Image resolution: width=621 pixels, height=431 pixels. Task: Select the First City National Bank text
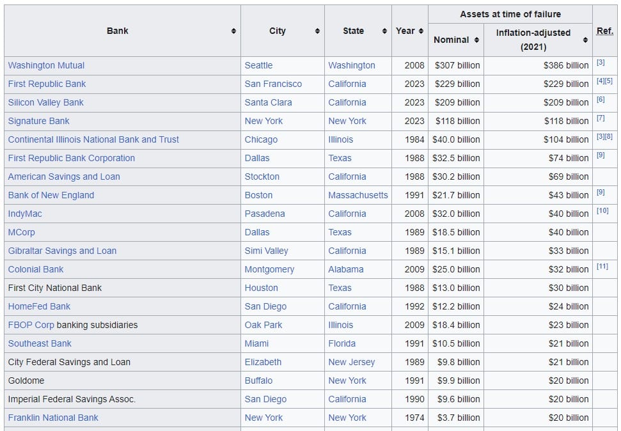(54, 288)
